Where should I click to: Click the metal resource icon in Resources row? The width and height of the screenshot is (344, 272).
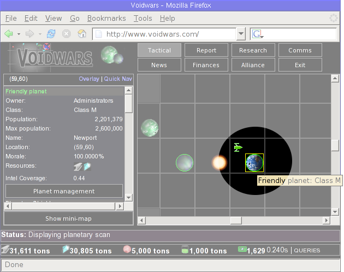click(78, 167)
